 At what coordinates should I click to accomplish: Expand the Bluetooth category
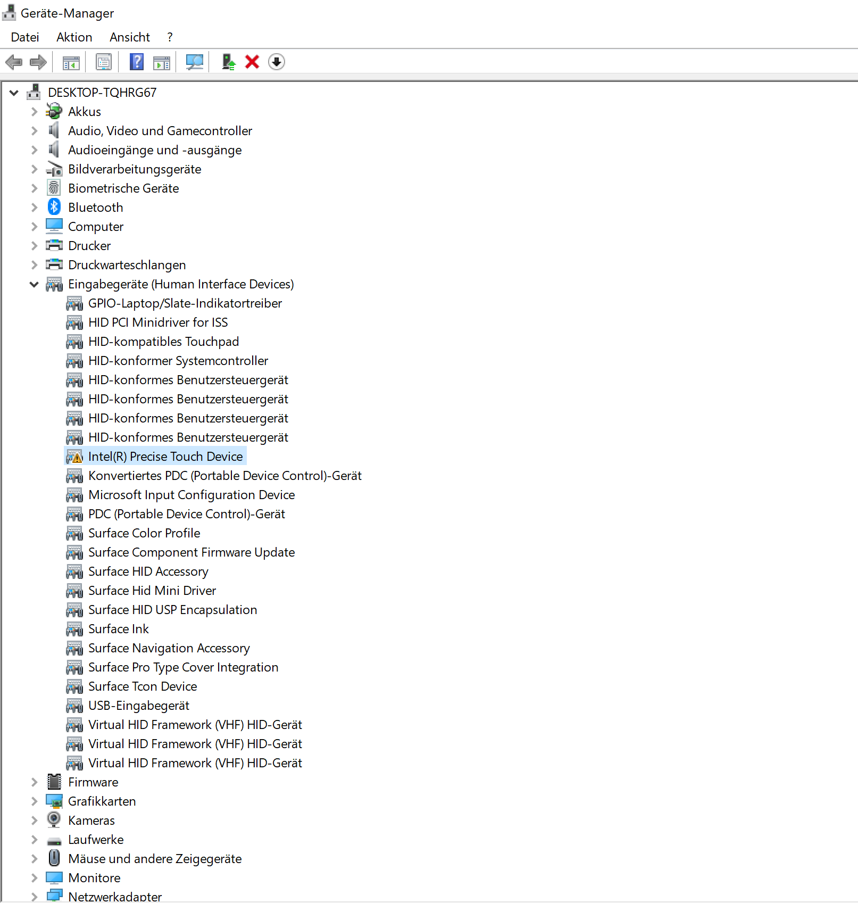point(34,207)
